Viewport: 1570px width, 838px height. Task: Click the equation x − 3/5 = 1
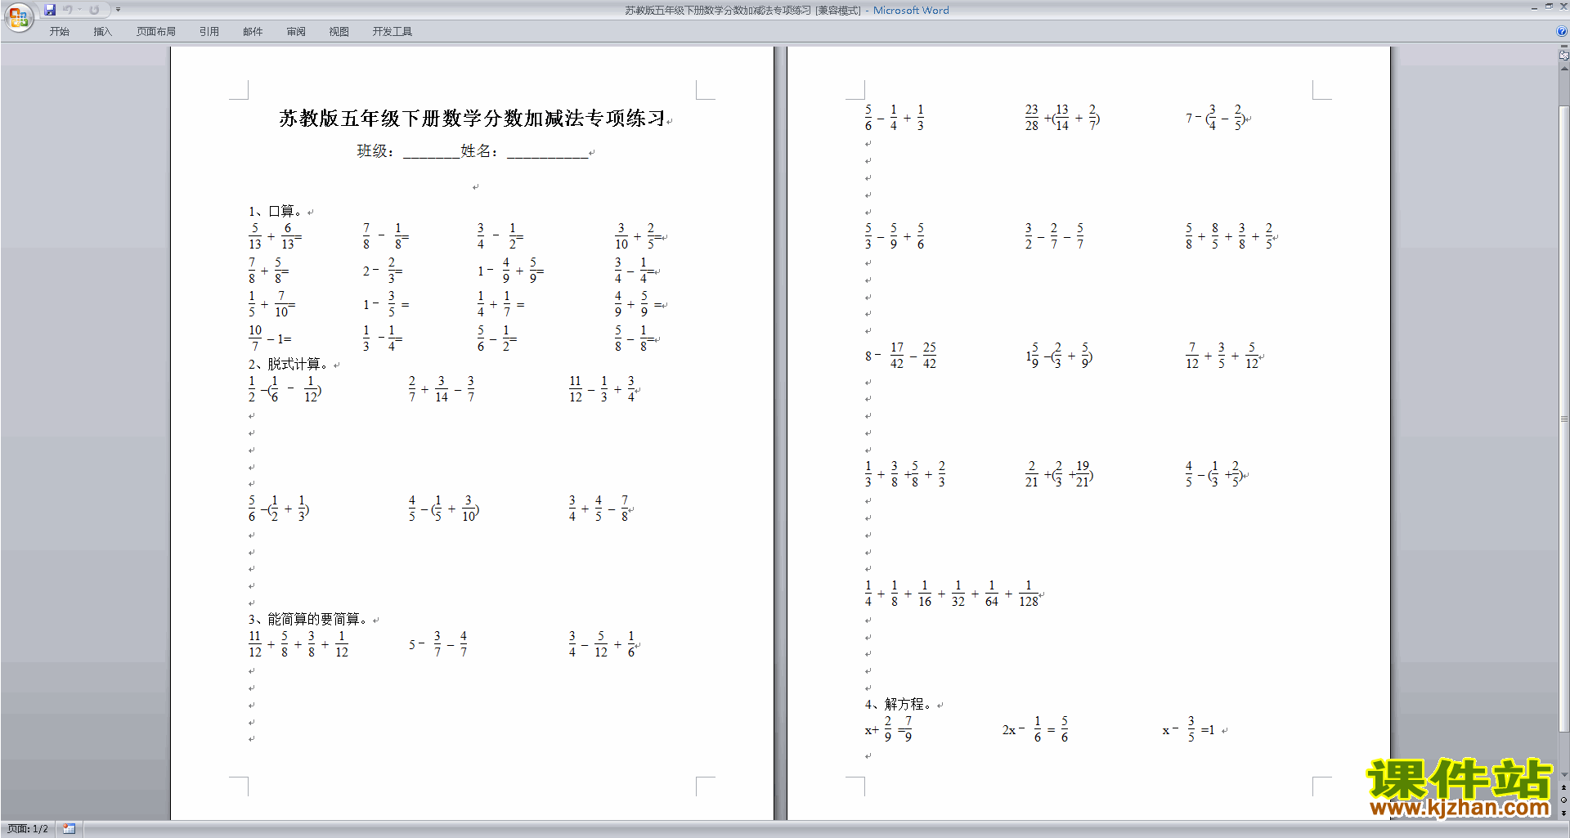click(1189, 729)
